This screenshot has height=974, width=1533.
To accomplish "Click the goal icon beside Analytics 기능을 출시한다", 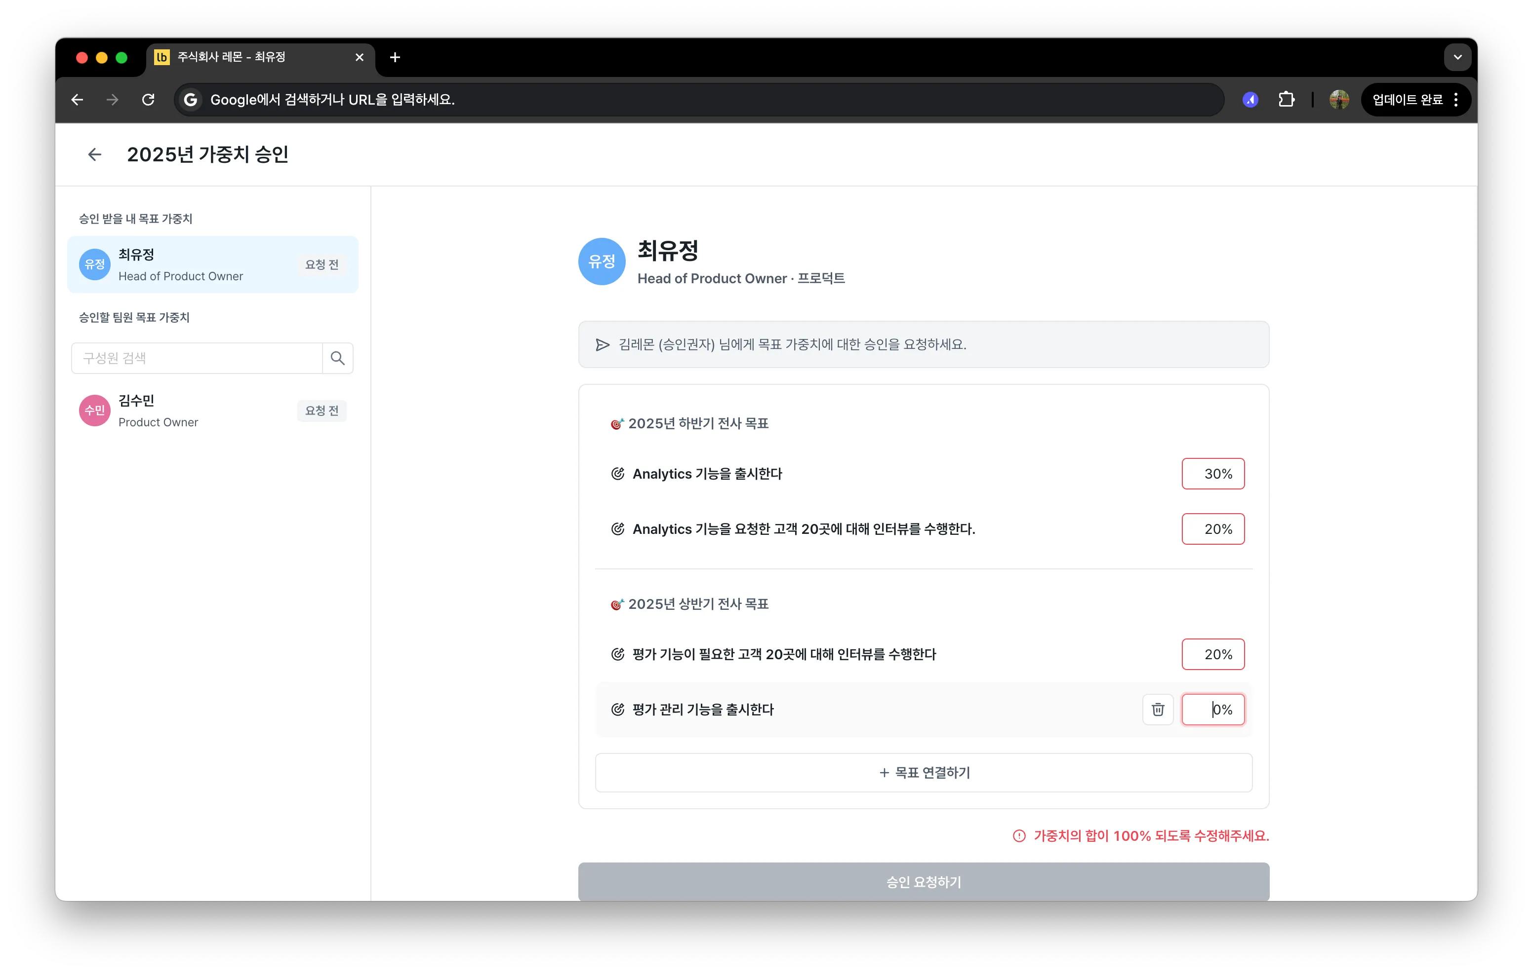I will [617, 474].
